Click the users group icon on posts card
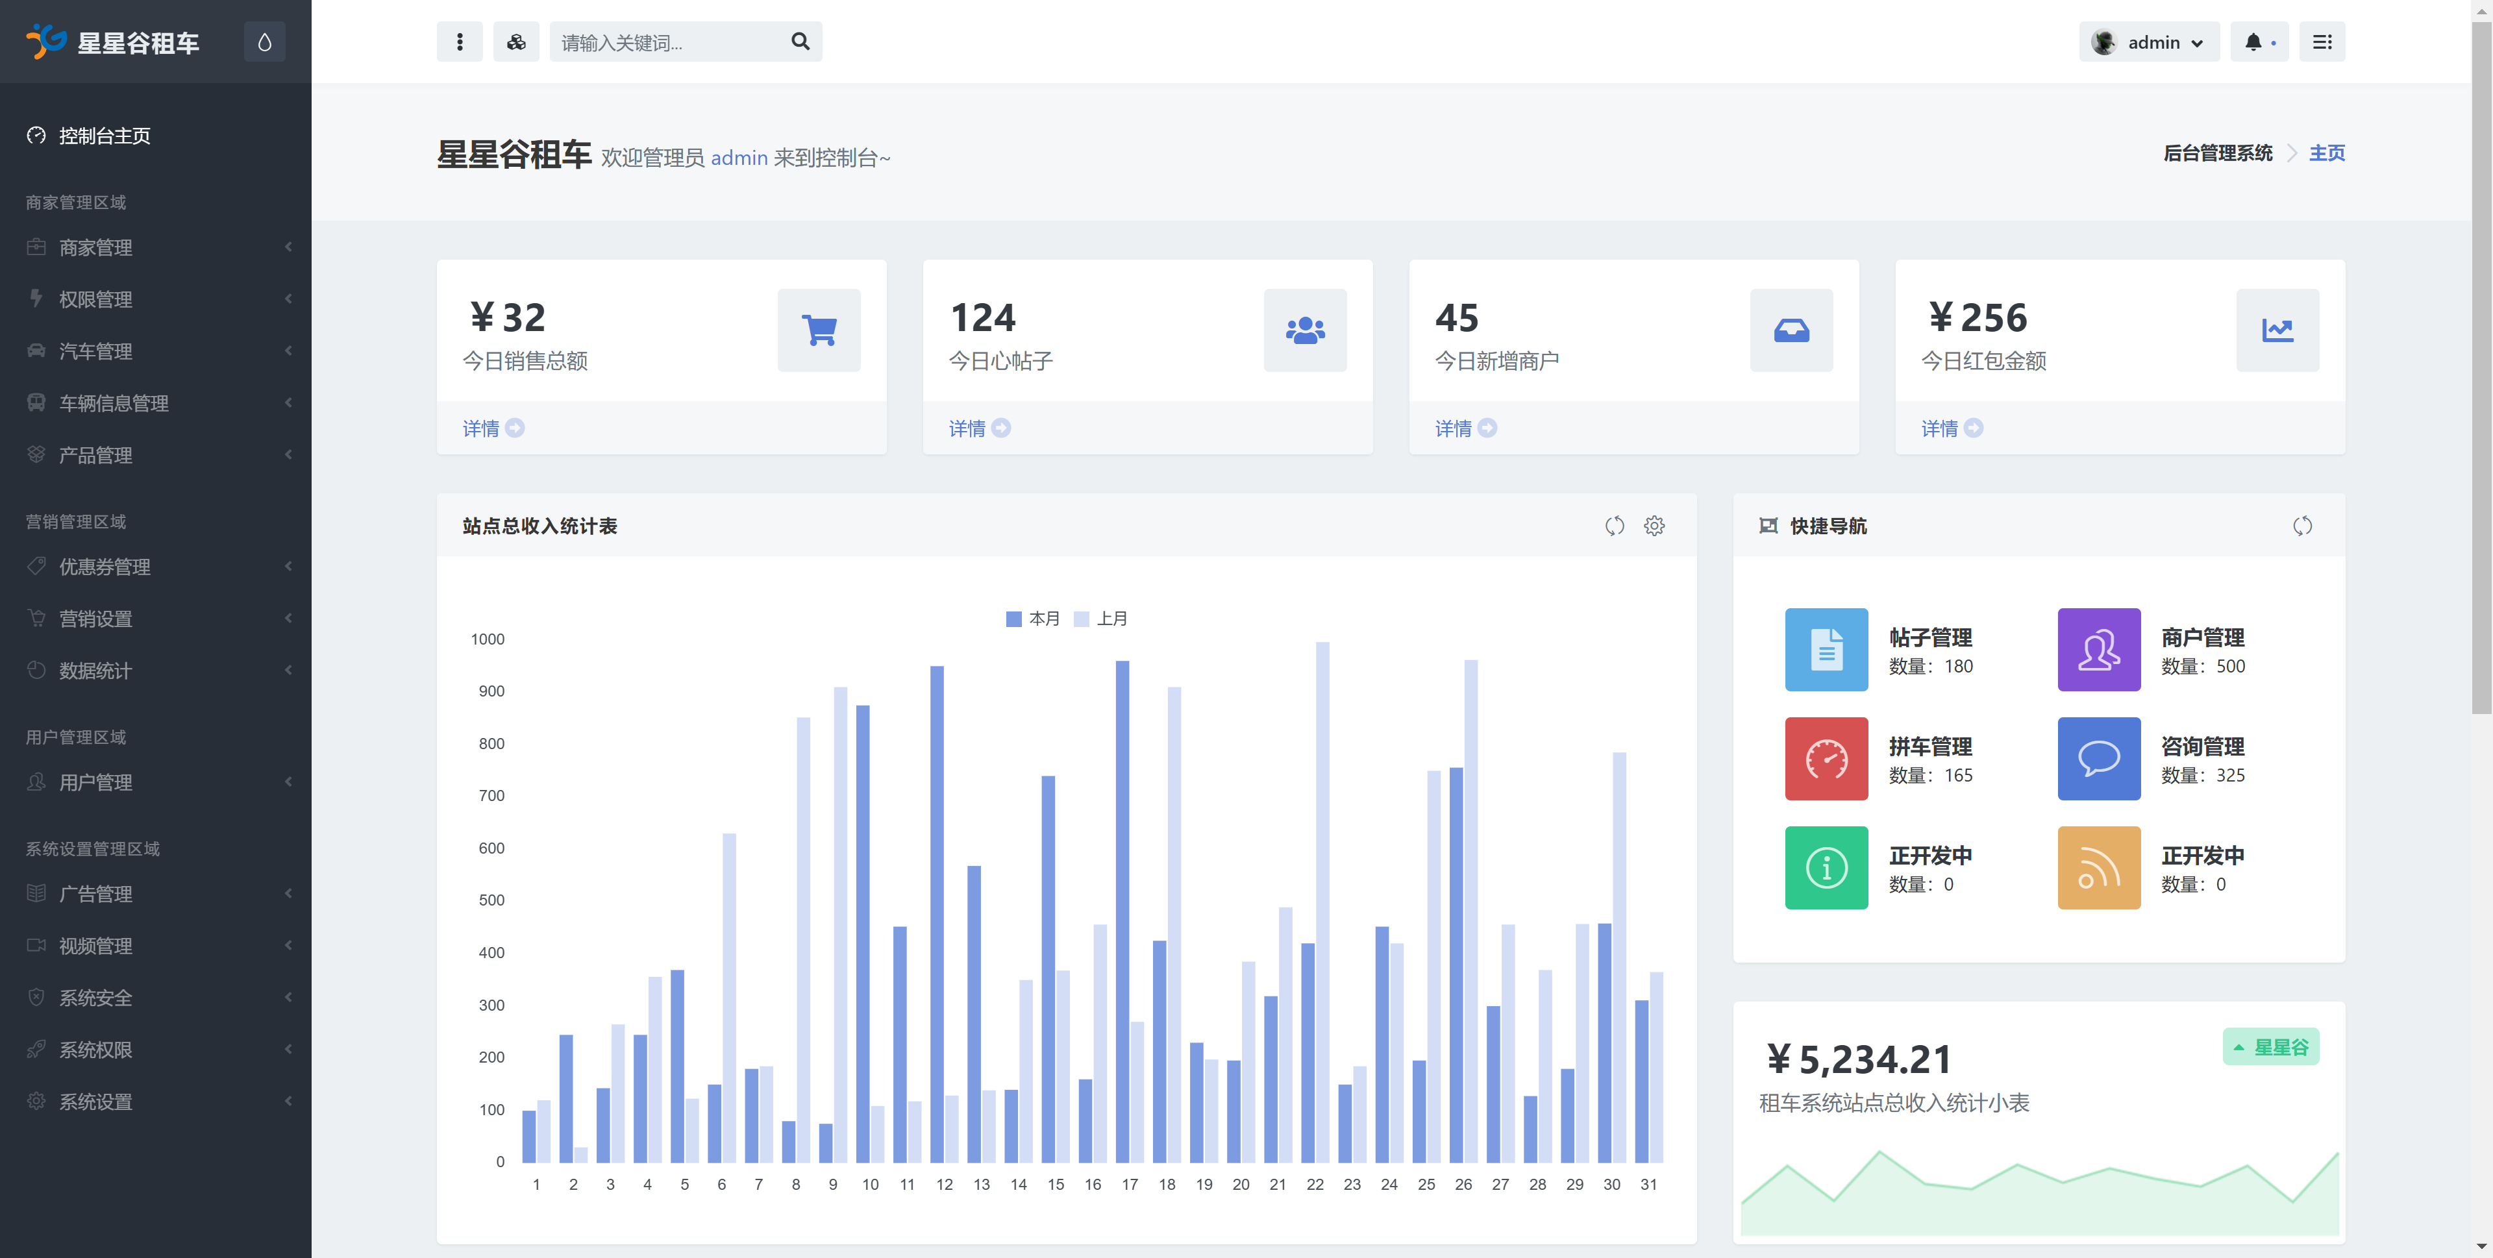The width and height of the screenshot is (2493, 1258). point(1304,330)
